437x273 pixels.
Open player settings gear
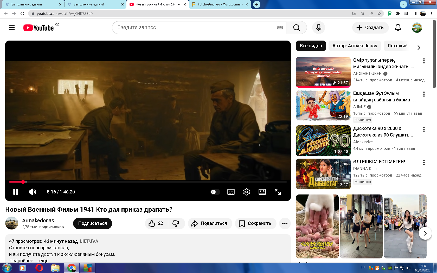247,192
